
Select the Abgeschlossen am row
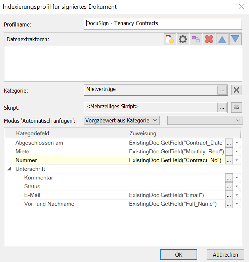pos(39,143)
